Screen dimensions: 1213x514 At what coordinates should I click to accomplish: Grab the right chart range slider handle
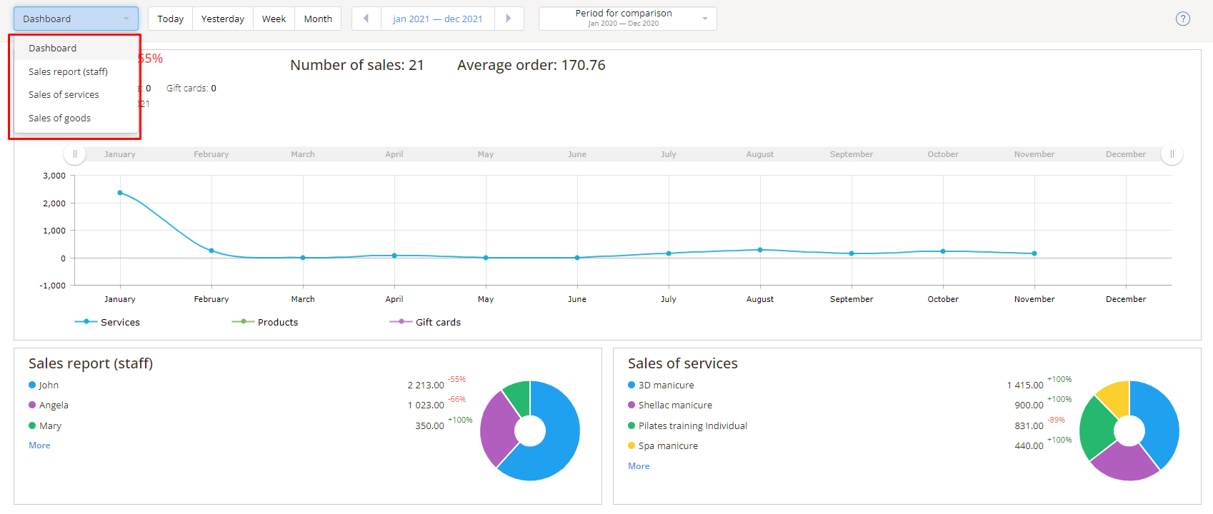click(1172, 154)
